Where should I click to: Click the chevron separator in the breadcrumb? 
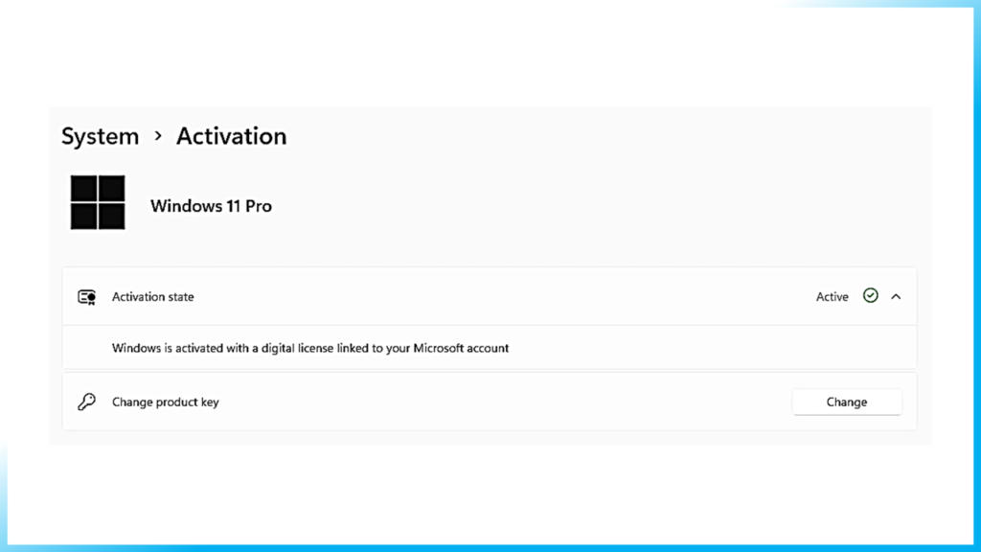click(x=158, y=137)
